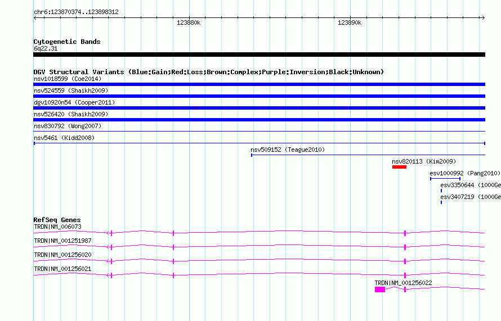Select the rightmost exon of TRDN|NM_001251987
501x321 pixels.
(x=405, y=247)
